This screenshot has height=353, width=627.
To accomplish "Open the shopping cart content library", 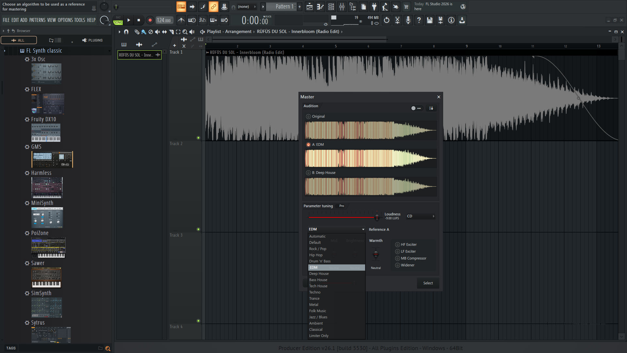I will pos(406,7).
